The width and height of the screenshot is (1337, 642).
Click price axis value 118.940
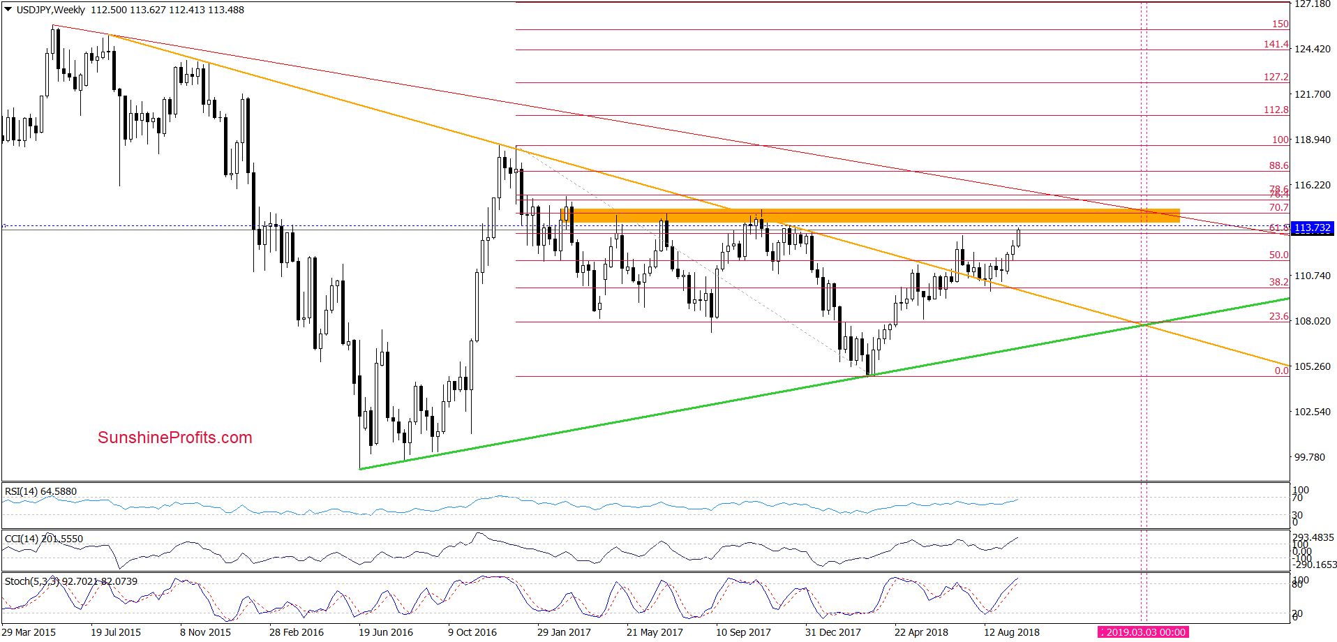[1313, 140]
